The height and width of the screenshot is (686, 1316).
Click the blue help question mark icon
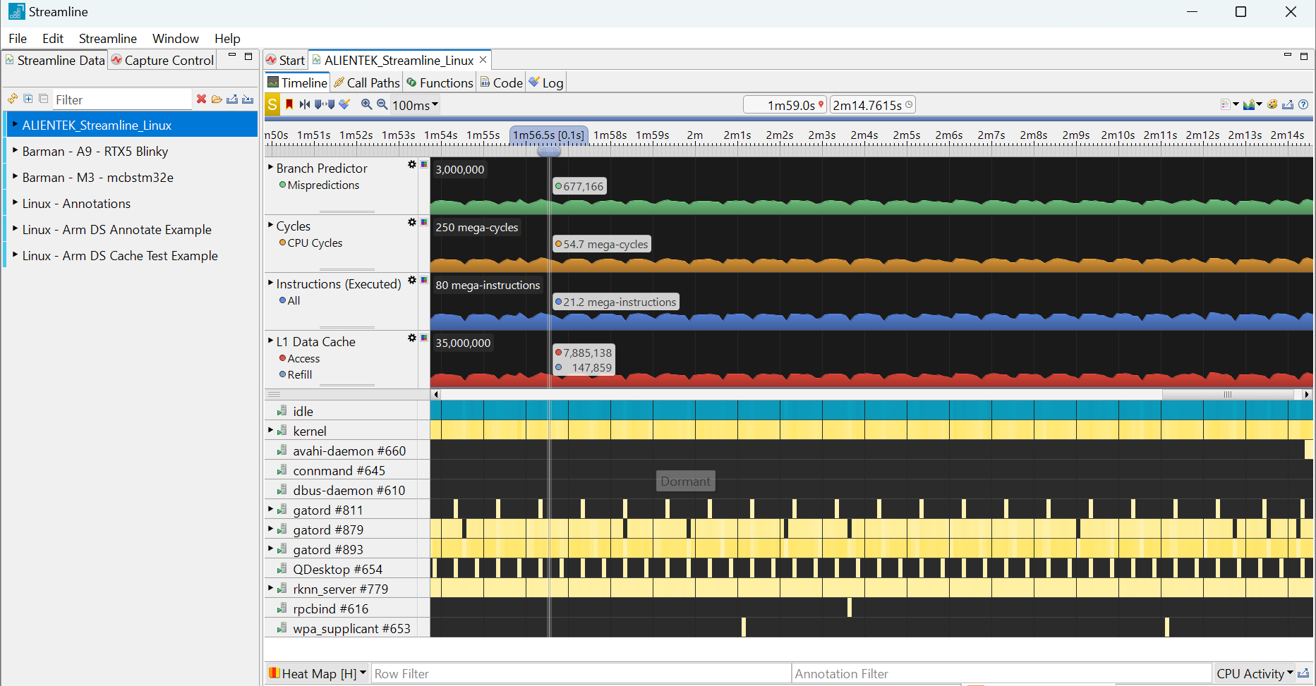[x=1303, y=104]
